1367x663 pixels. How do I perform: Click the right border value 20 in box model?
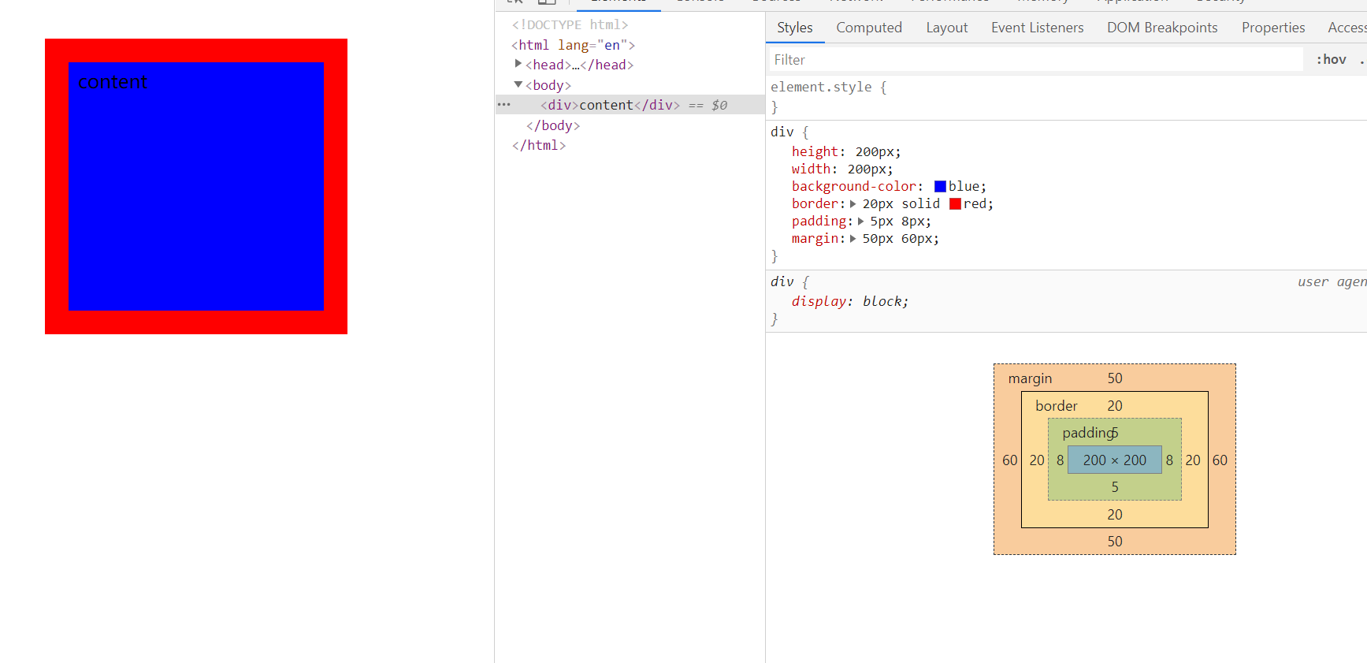(x=1193, y=460)
